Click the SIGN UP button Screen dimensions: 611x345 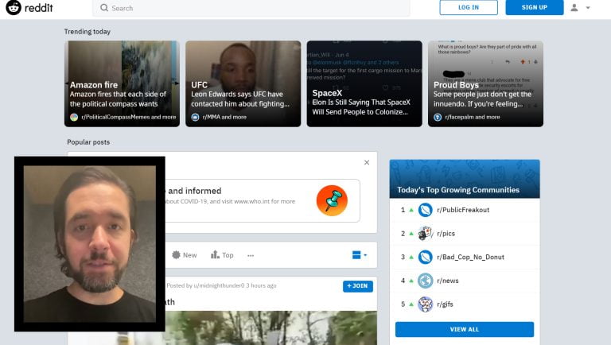point(535,7)
